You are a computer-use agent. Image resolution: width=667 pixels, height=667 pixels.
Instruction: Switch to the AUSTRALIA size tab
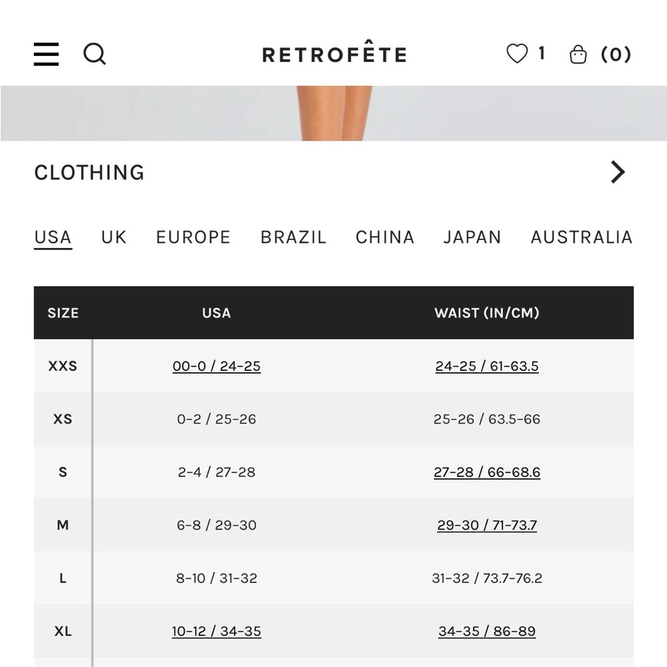[581, 237]
